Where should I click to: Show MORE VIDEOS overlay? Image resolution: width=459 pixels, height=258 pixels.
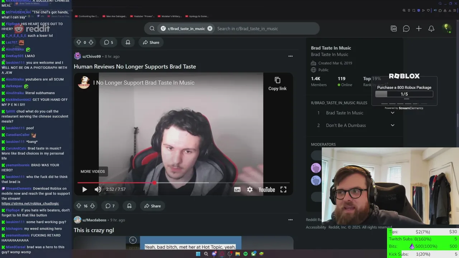point(93,171)
